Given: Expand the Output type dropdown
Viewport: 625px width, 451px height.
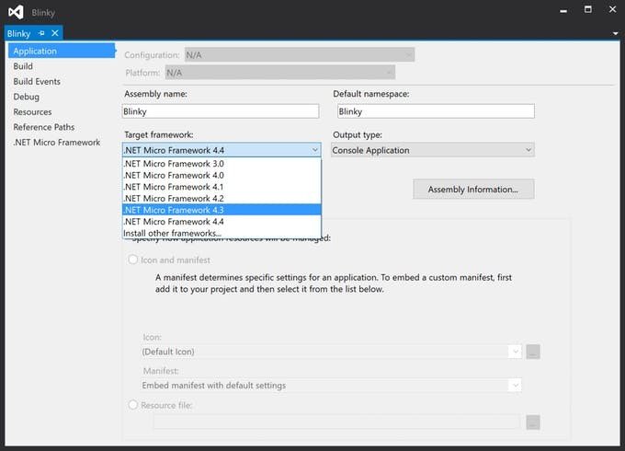Looking at the screenshot, I should coord(528,150).
